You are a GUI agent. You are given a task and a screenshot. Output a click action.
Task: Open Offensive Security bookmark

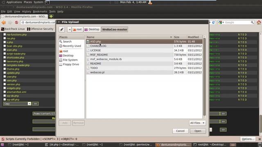pyautogui.click(x=40, y=29)
